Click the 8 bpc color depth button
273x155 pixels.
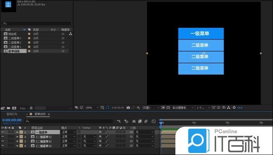click(x=23, y=108)
